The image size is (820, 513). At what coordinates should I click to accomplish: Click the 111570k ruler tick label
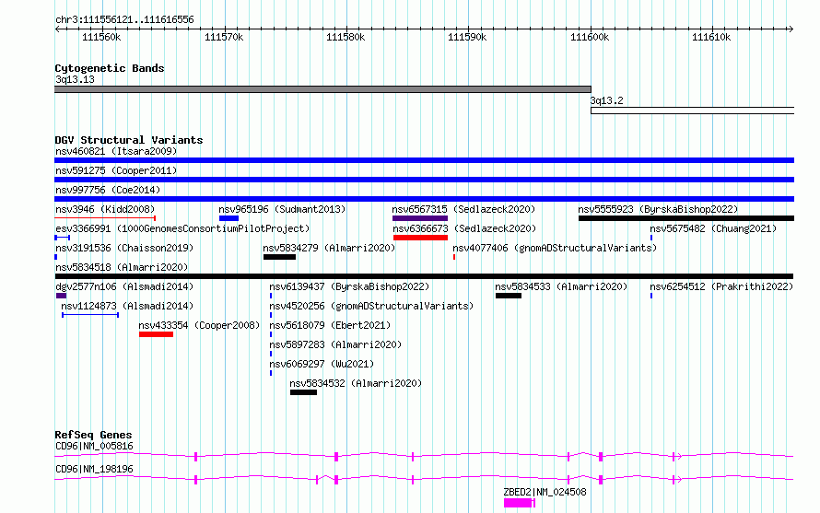pyautogui.click(x=224, y=37)
